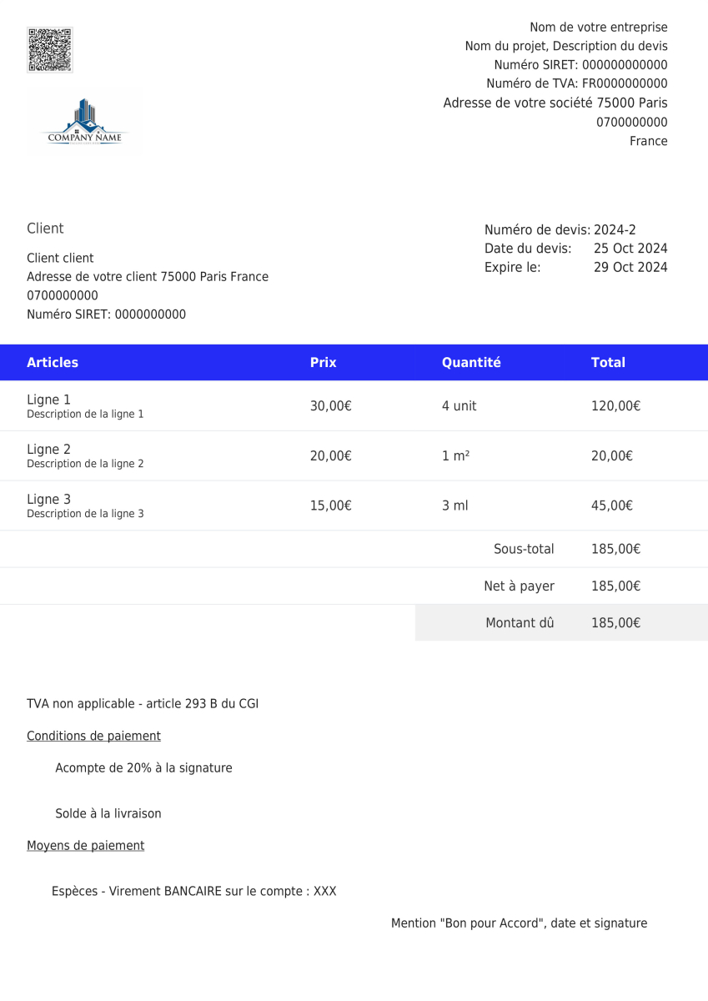
Task: Select the Articles column header
Action: point(53,362)
